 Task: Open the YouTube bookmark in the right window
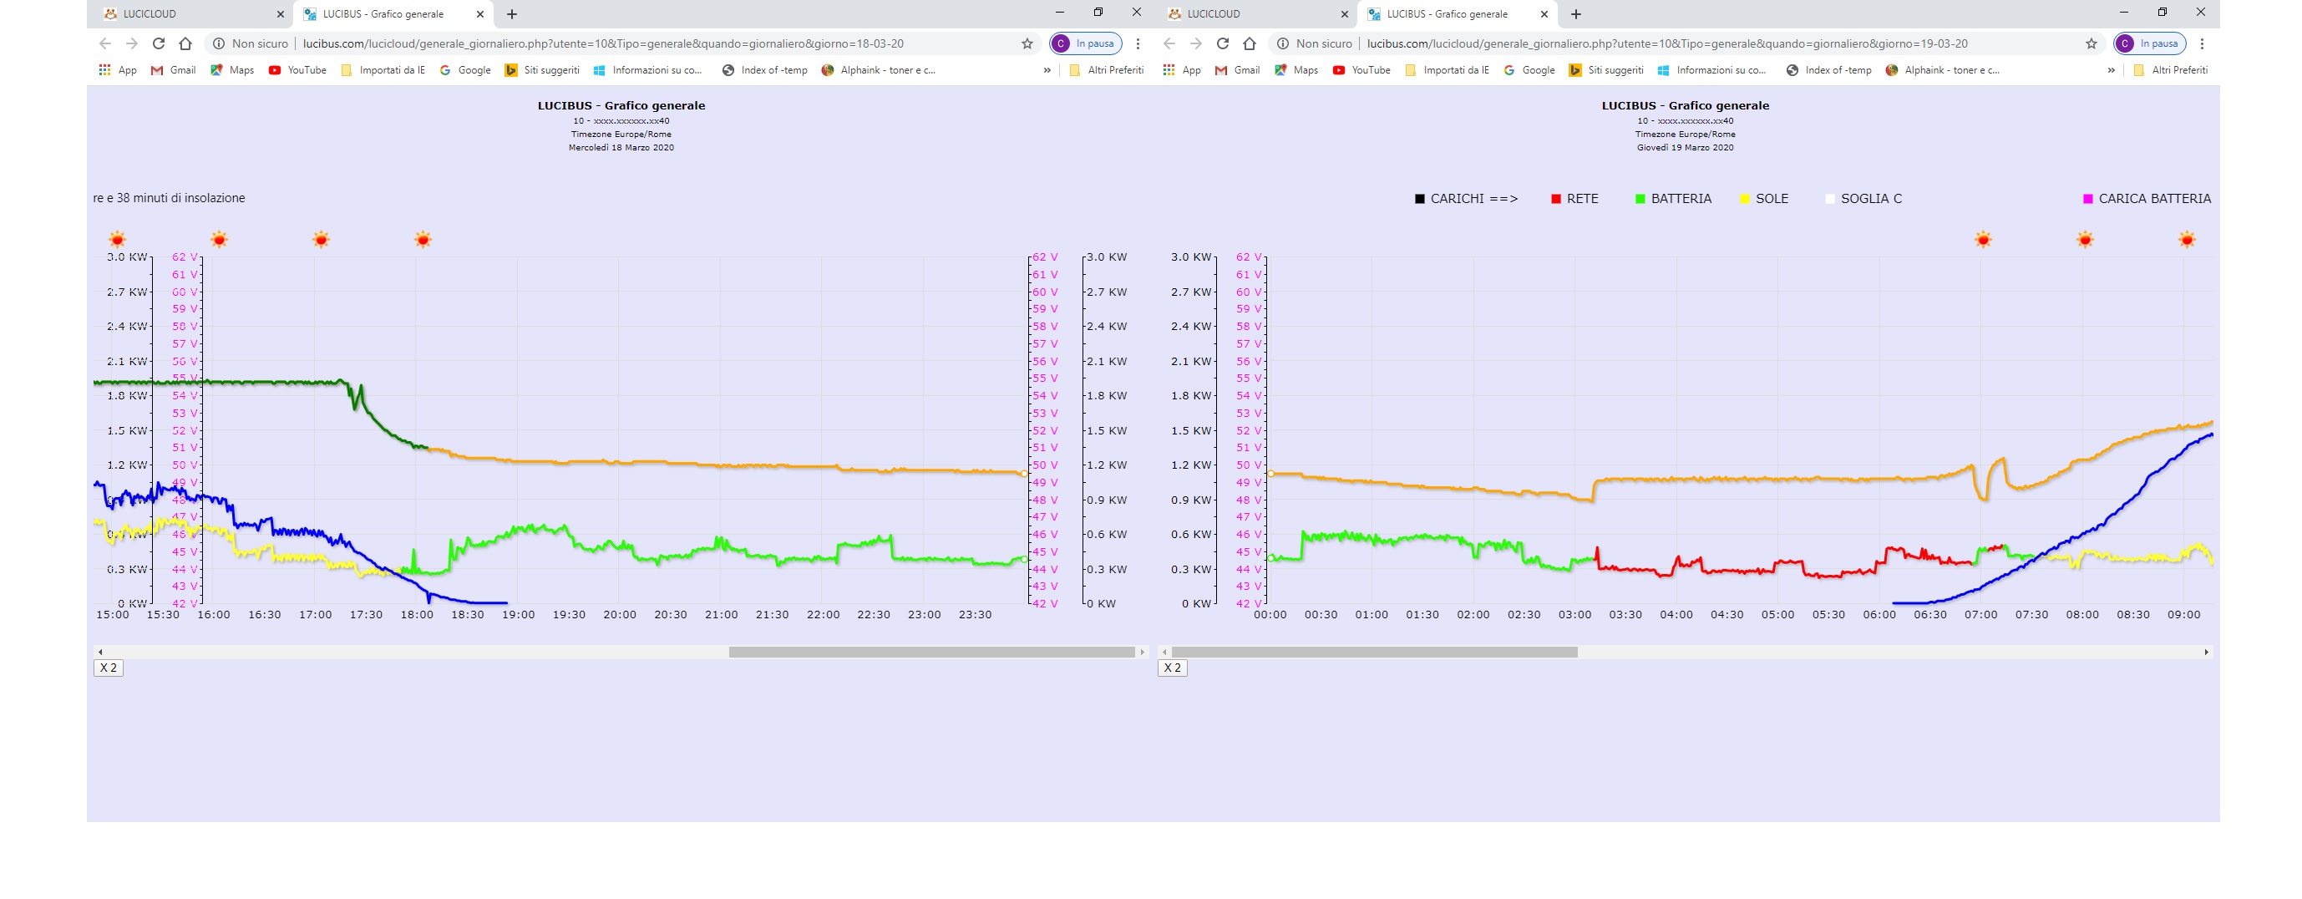pos(1361,70)
